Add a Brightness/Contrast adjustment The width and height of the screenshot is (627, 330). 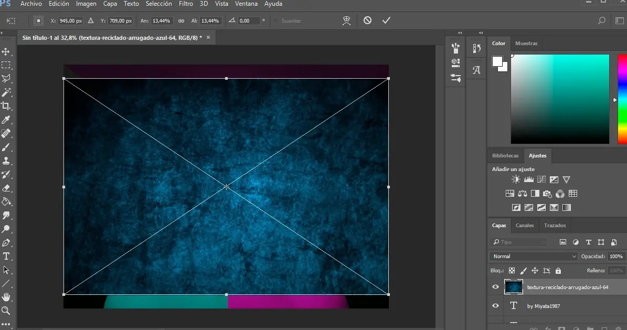pos(516,179)
